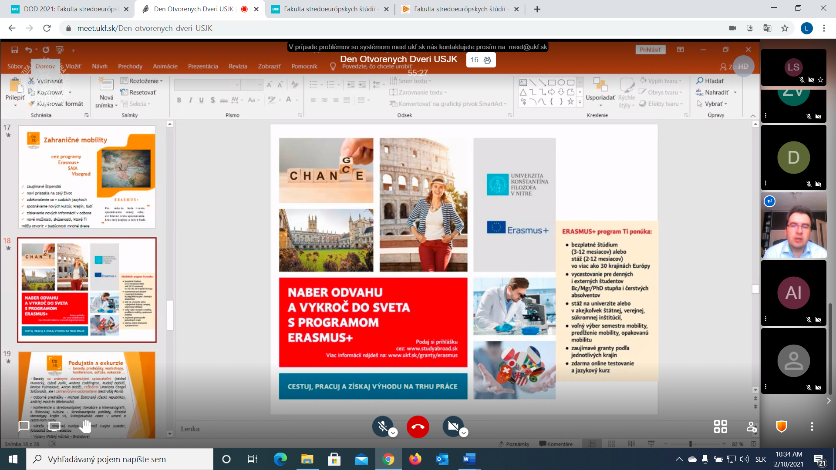The height and width of the screenshot is (470, 836).
Task: Expand Nahradiť dropdown arrow
Action: click(735, 92)
